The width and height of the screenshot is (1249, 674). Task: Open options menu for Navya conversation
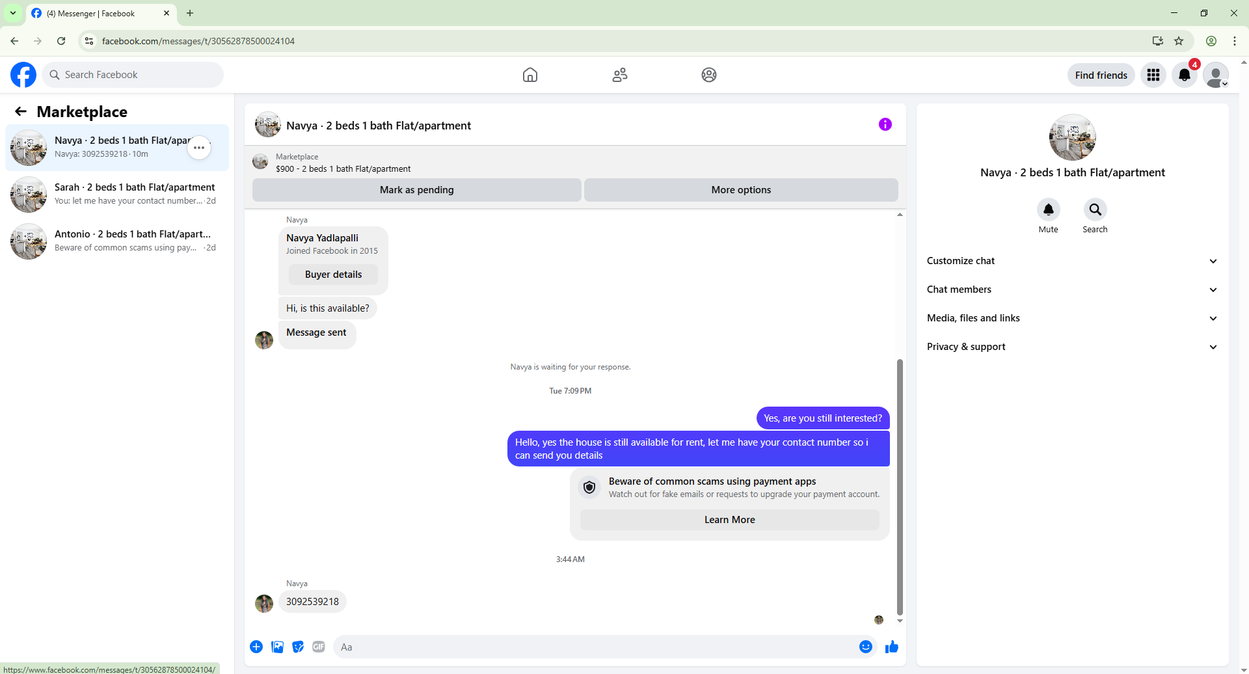[x=199, y=148]
